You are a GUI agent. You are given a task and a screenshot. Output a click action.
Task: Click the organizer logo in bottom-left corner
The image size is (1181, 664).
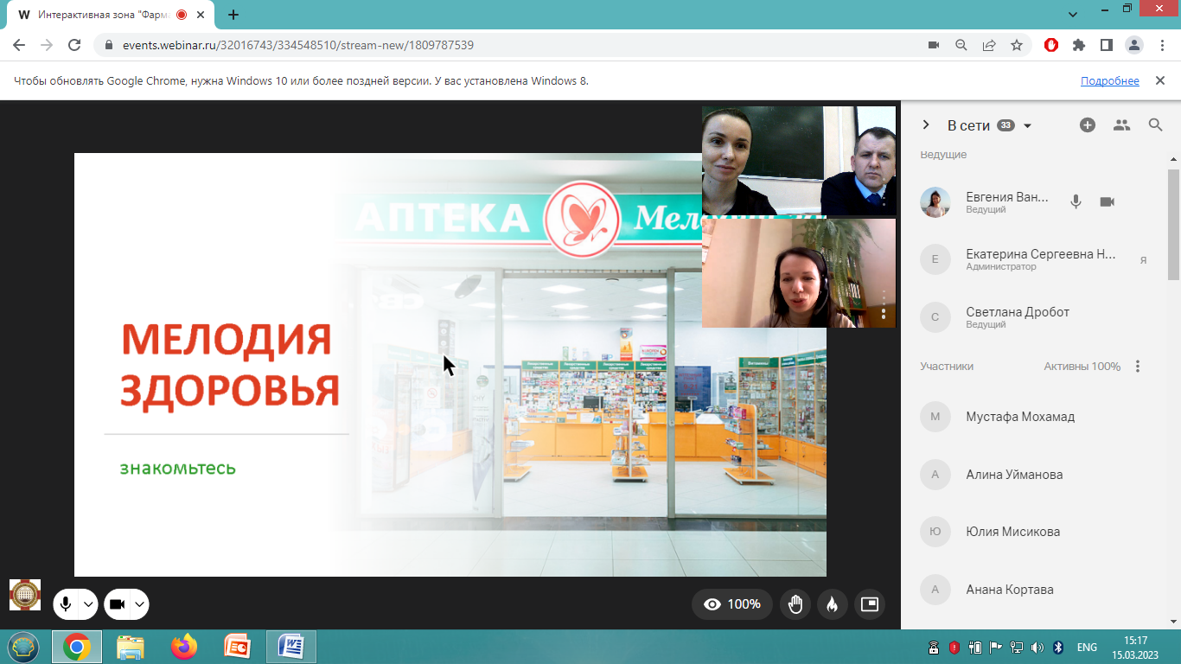pyautogui.click(x=25, y=595)
